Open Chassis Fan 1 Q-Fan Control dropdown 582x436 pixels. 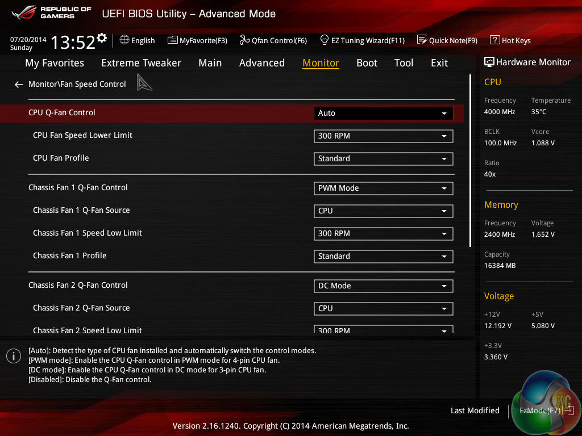coord(384,188)
